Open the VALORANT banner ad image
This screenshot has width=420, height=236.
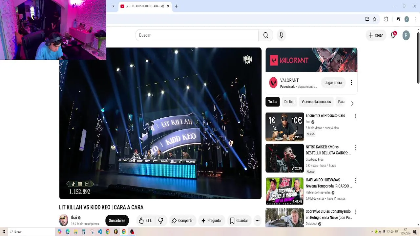(x=311, y=60)
